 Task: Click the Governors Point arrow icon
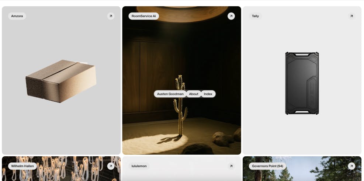pyautogui.click(x=351, y=166)
